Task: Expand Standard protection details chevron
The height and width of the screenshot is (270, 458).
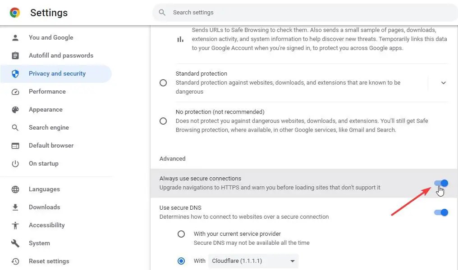Action: (444, 83)
